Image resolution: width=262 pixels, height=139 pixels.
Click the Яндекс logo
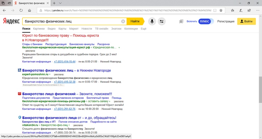pyautogui.click(x=11, y=21)
